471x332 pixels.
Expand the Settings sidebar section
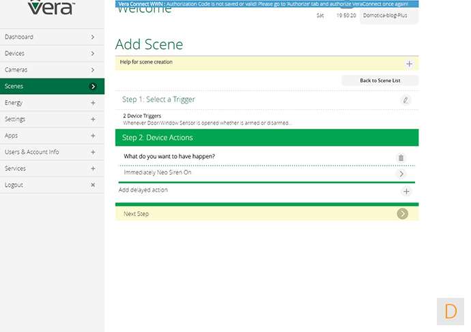pos(93,119)
